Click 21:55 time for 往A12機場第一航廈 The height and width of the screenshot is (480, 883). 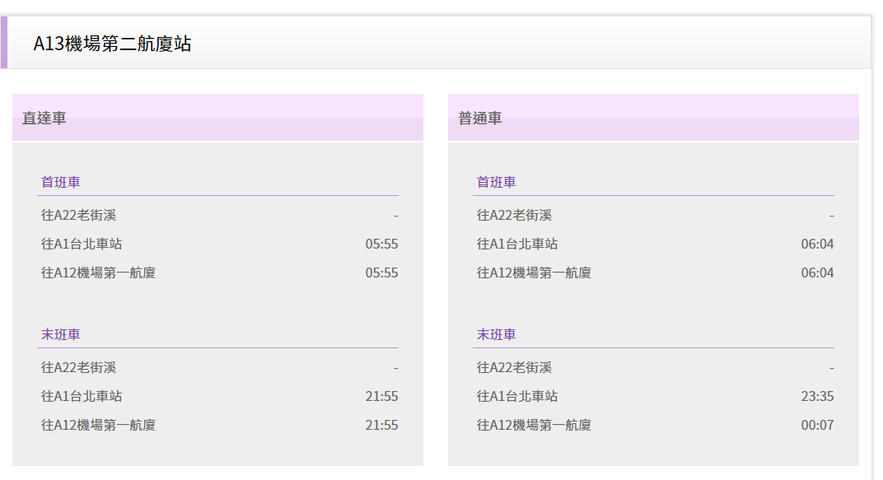(382, 425)
